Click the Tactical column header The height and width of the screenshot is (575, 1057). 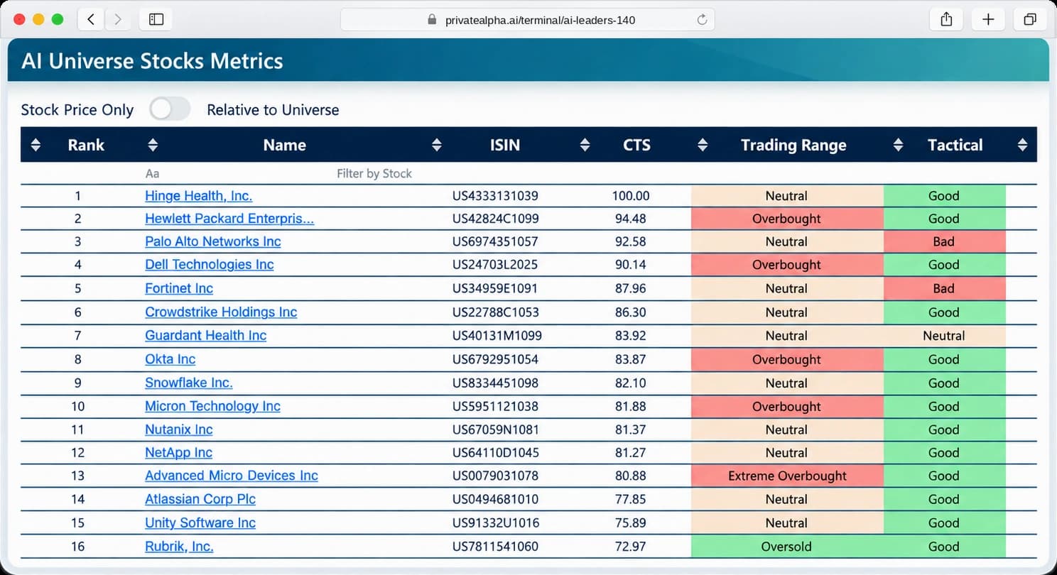pyautogui.click(x=955, y=145)
